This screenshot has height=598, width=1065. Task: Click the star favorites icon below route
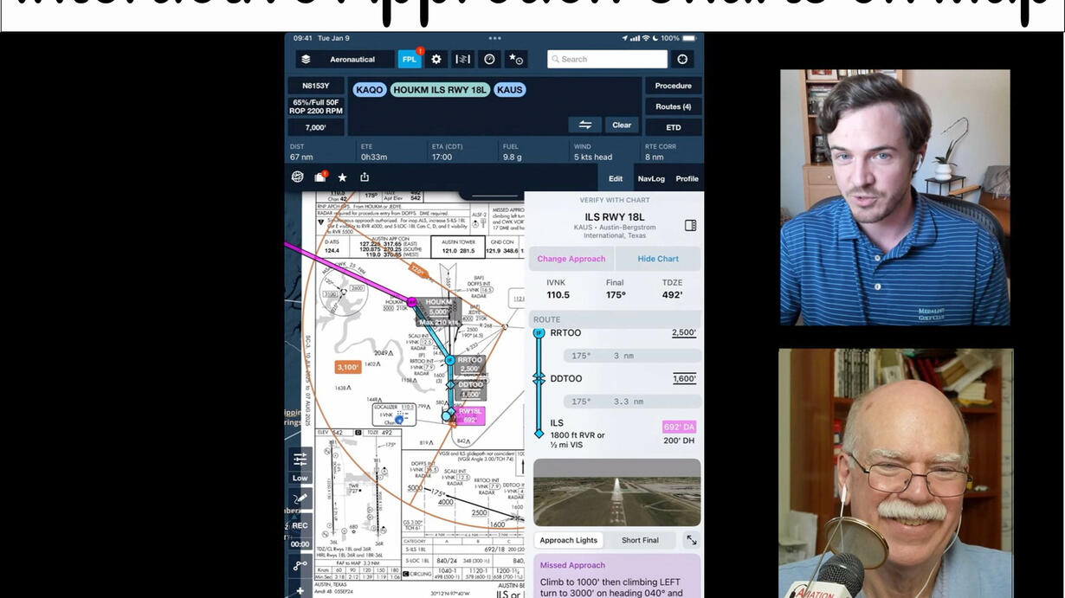pos(342,177)
